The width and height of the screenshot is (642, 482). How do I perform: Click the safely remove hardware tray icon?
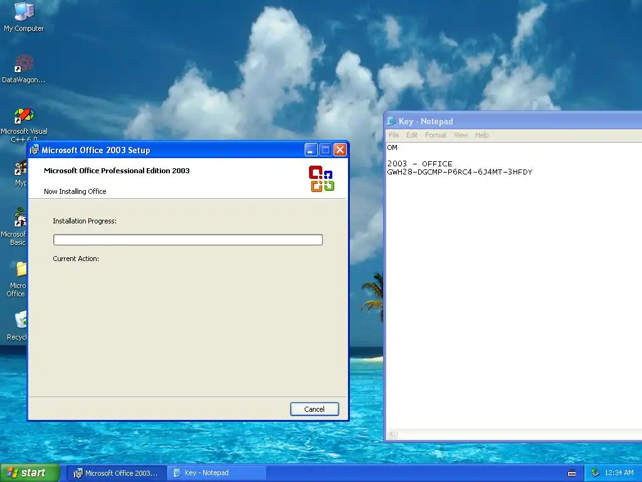[x=595, y=473]
